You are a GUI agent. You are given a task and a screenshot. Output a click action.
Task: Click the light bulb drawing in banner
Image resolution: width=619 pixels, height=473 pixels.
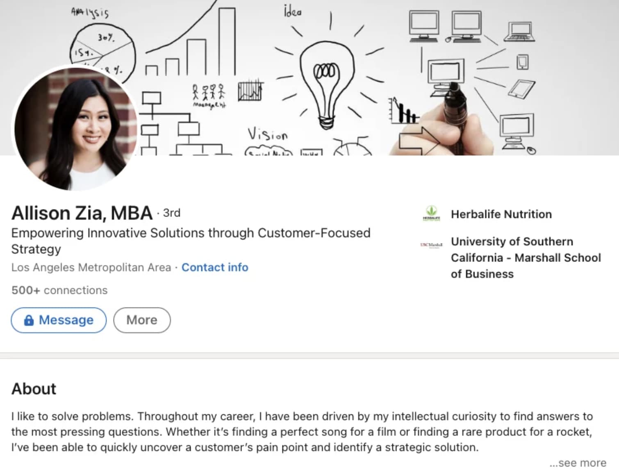click(326, 82)
